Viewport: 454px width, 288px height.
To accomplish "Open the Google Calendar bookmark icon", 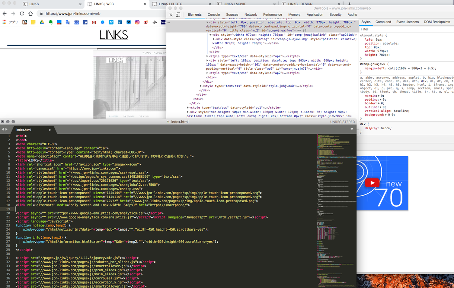I will pyautogui.click(x=76, y=22).
